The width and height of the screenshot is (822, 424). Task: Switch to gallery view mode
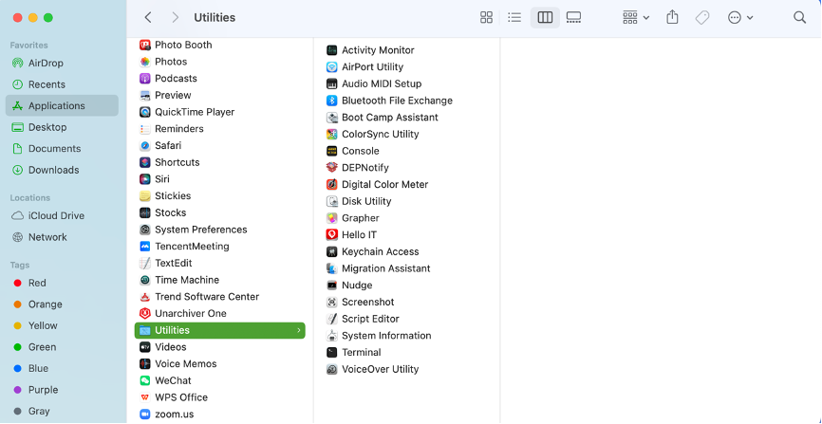(573, 17)
